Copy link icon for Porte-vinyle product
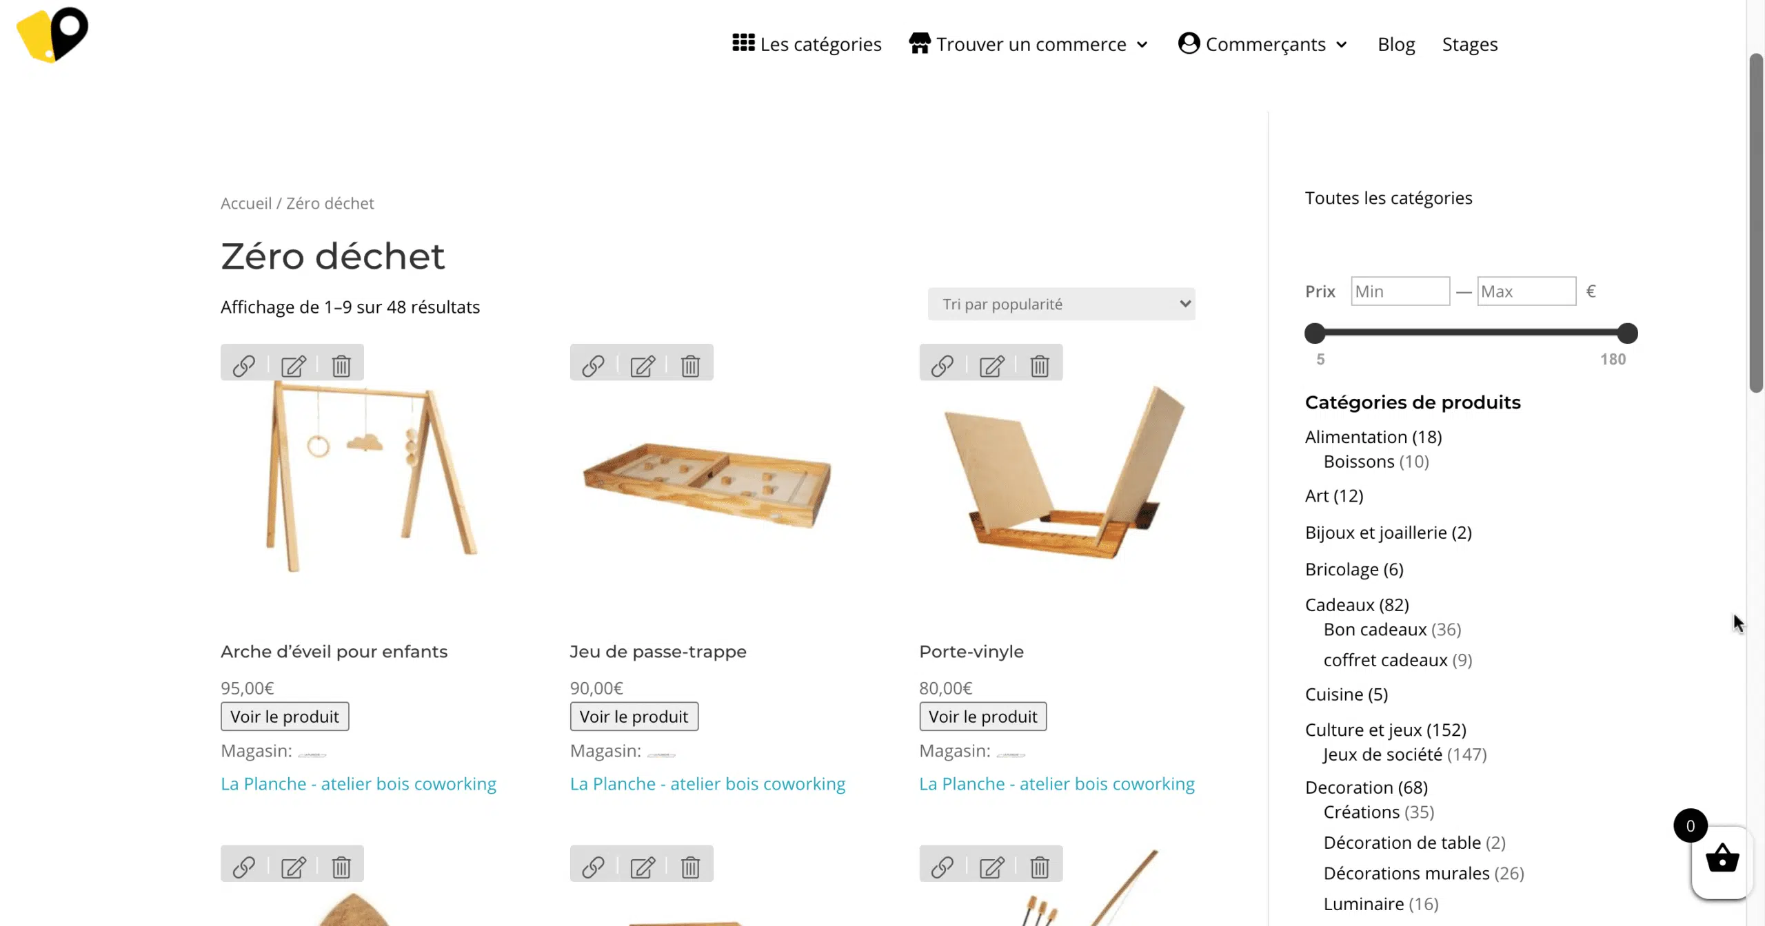Screen dimensions: 1765x926 click(x=942, y=365)
